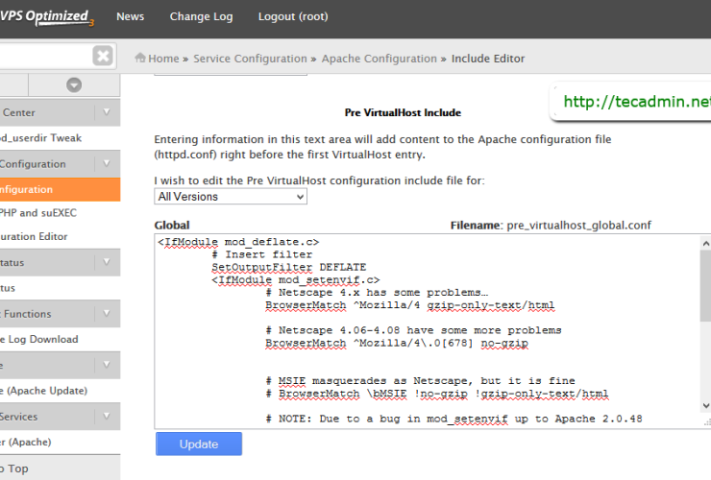This screenshot has height=480, width=711.
Task: Click the scroll-up arrow of the text area
Action: tap(704, 242)
